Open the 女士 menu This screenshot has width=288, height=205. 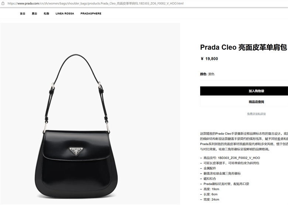click(23, 14)
